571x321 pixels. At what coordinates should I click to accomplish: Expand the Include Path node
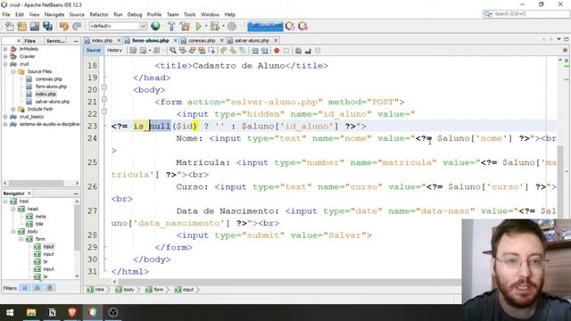click(x=13, y=109)
